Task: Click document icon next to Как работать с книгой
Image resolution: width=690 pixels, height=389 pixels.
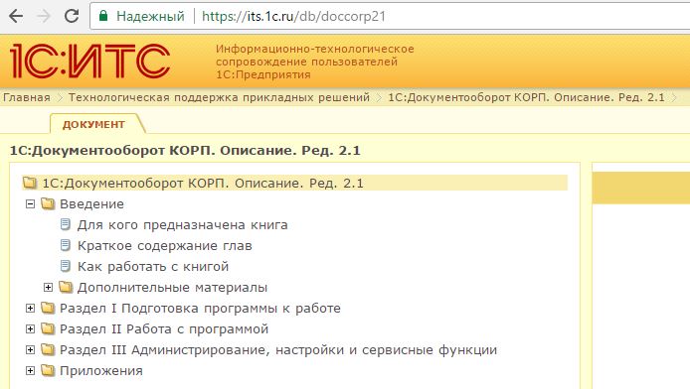Action: [x=66, y=266]
